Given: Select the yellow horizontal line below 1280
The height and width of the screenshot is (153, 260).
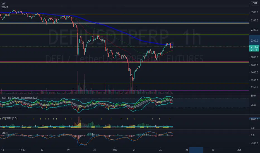Looking at the screenshot, I should [x=124, y=83].
